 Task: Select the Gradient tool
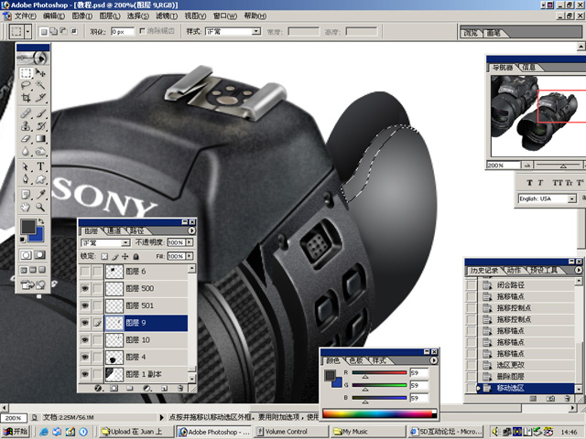tap(40, 139)
